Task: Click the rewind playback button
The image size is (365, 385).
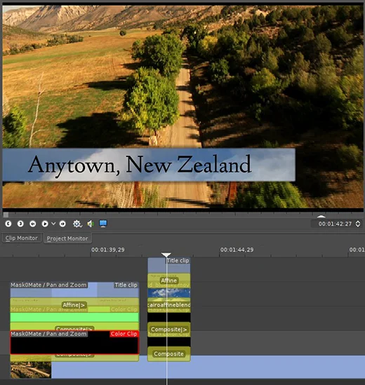Action: 32,224
